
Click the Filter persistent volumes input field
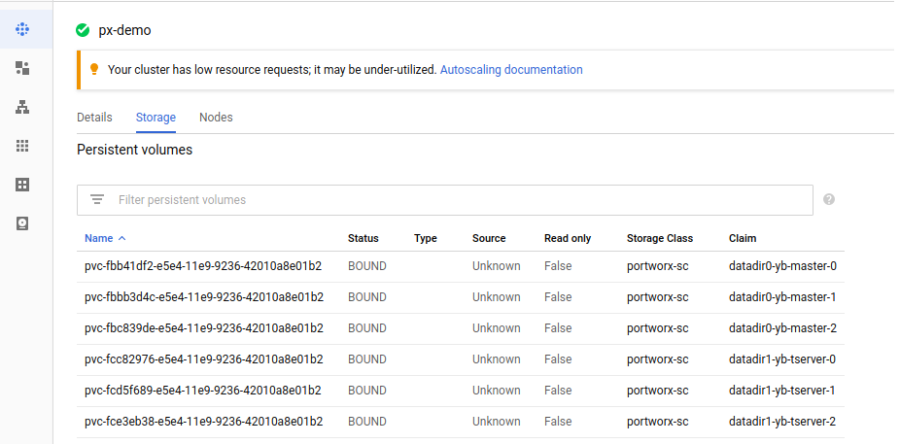(x=457, y=200)
